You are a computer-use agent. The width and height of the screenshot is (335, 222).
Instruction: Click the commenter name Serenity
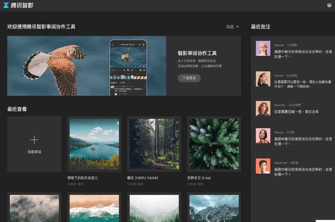[280, 105]
